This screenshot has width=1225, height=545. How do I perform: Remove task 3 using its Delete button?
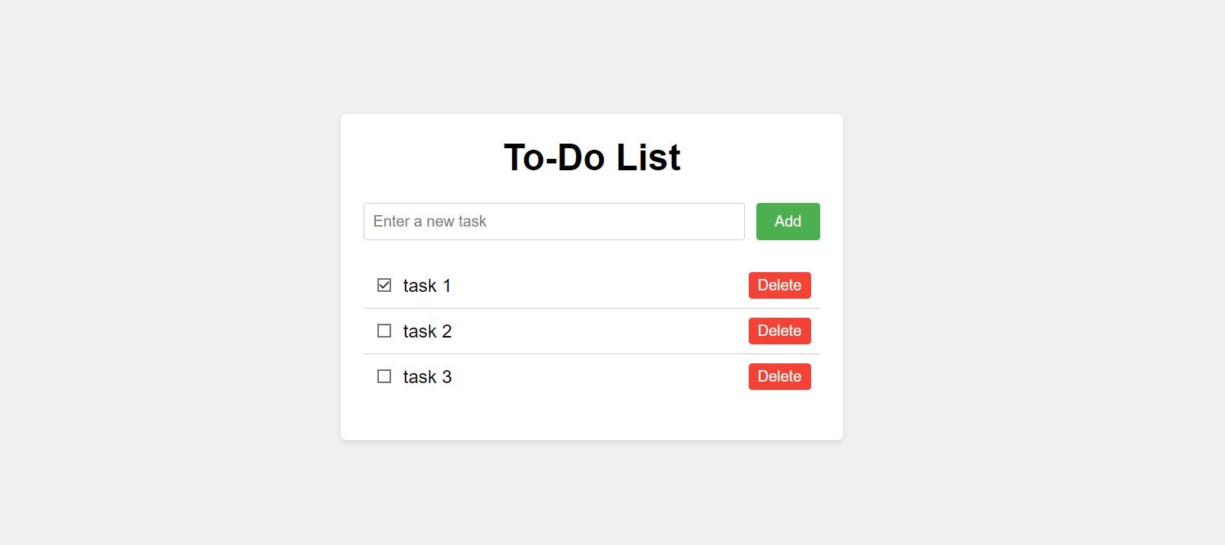click(779, 376)
